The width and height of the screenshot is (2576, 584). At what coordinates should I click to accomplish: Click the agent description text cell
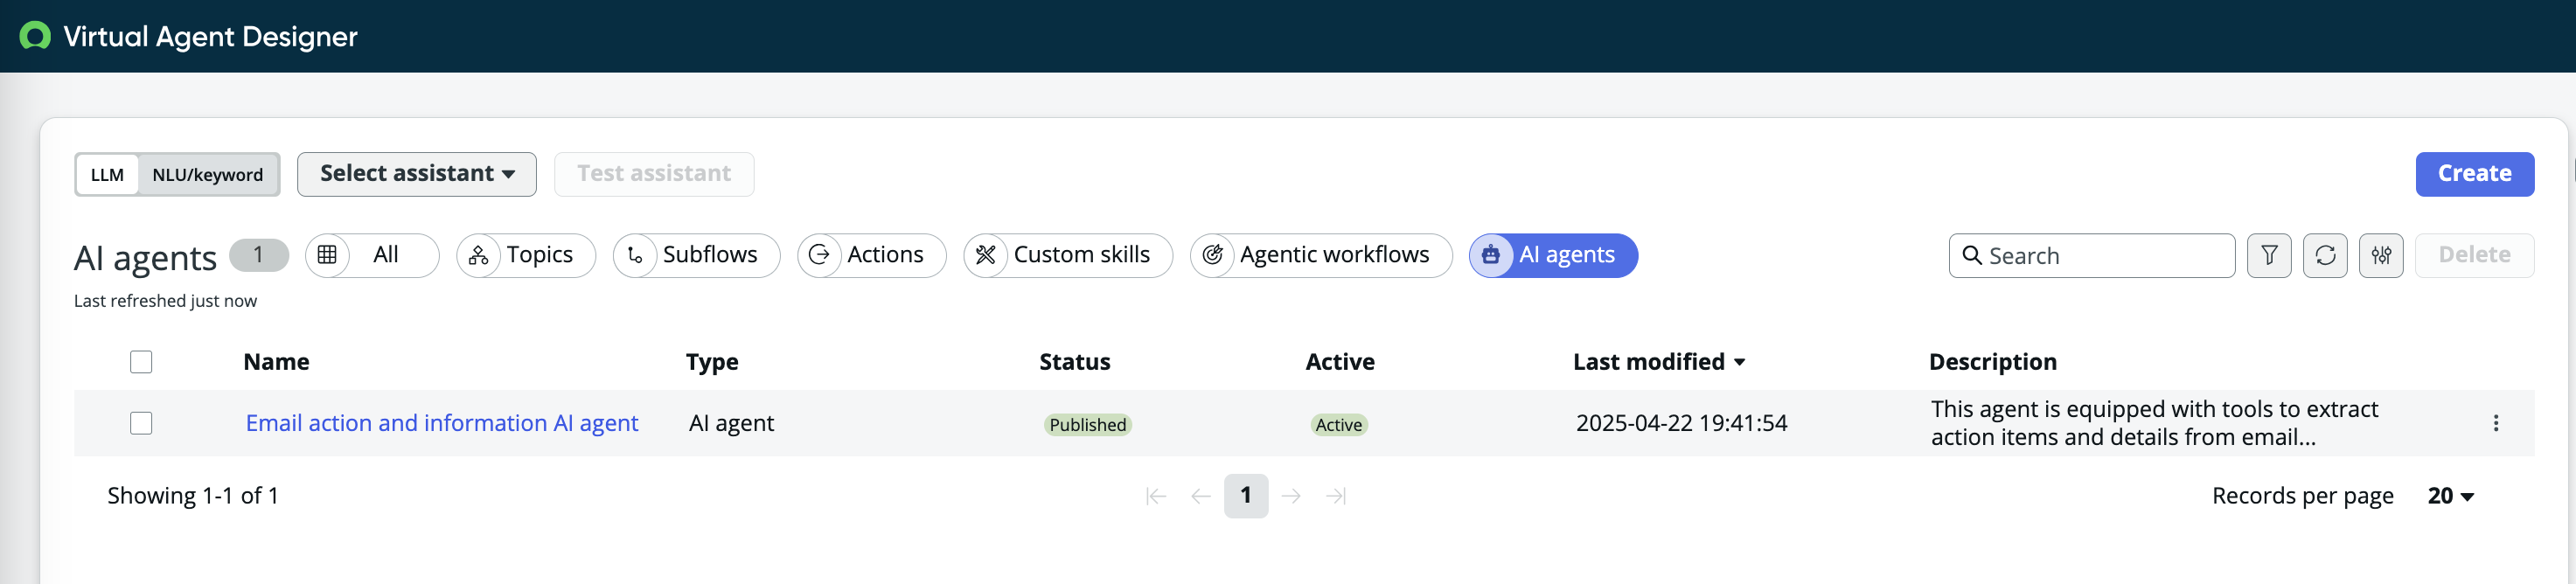pyautogui.click(x=2155, y=423)
